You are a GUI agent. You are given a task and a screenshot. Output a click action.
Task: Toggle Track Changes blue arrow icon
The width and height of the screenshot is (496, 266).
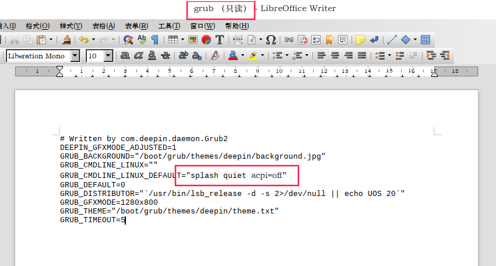[374, 40]
